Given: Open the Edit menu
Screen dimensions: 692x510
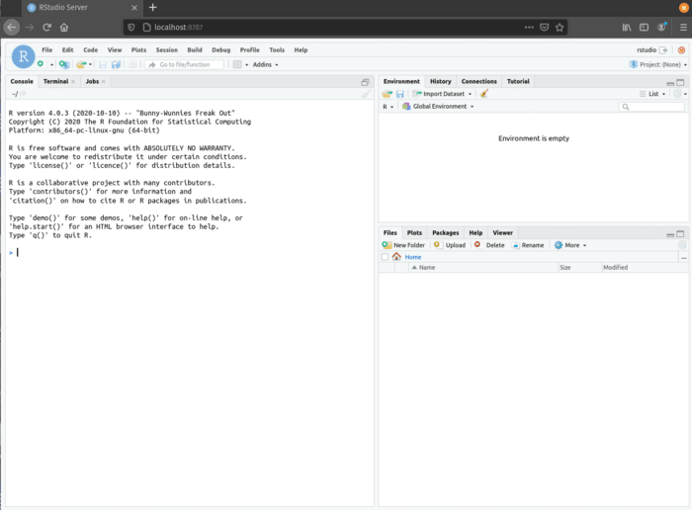Looking at the screenshot, I should tap(67, 49).
